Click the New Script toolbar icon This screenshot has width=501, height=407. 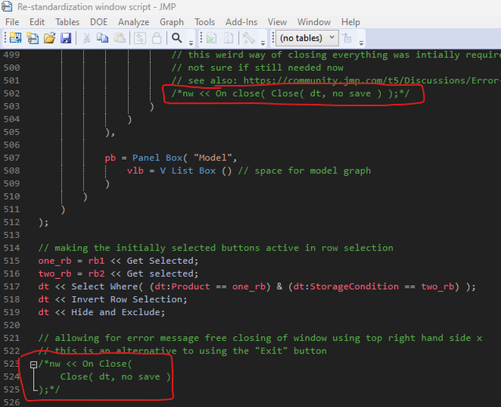(x=32, y=38)
